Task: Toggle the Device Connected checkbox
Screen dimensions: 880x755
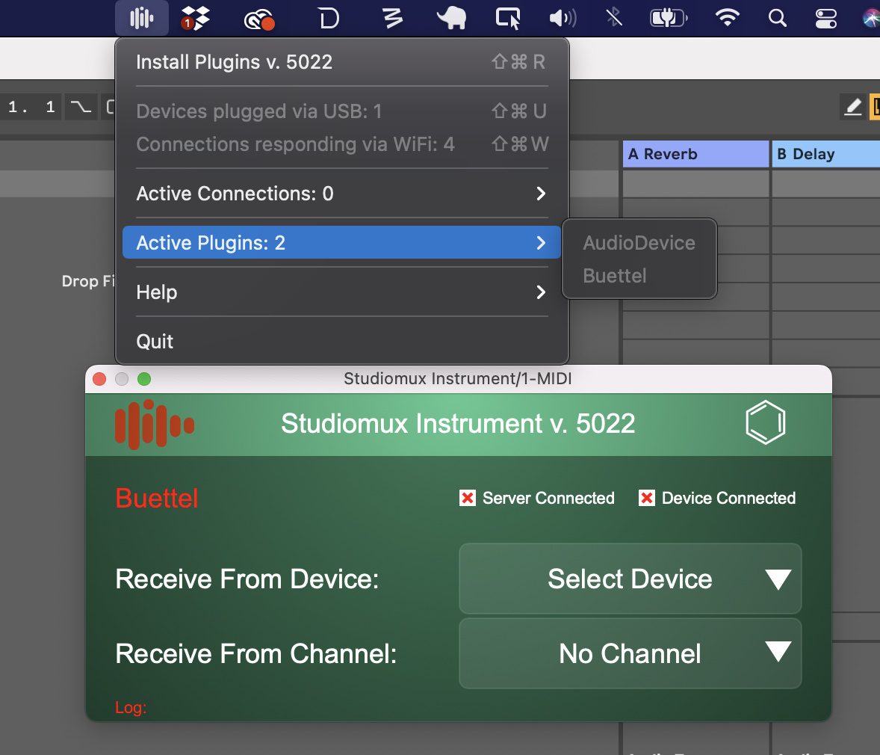Action: 647,498
